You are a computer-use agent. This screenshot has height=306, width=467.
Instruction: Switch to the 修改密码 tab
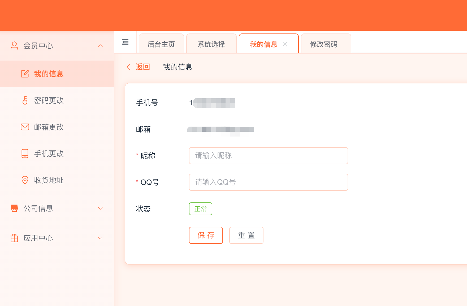324,44
